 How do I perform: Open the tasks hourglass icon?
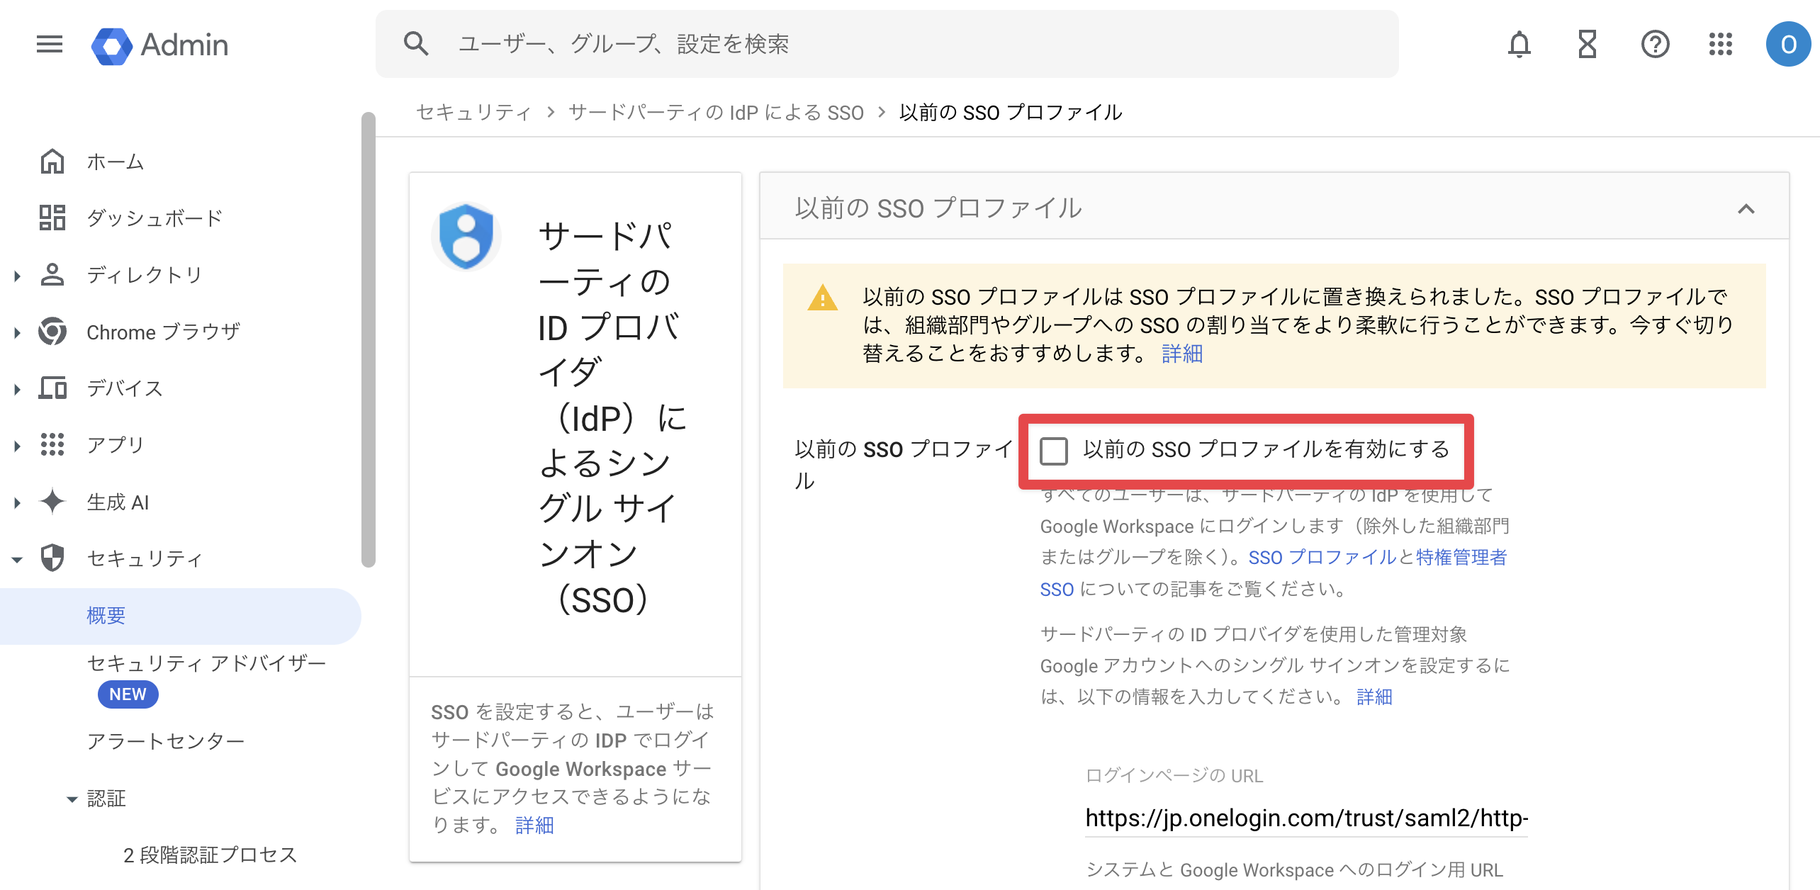click(1587, 45)
